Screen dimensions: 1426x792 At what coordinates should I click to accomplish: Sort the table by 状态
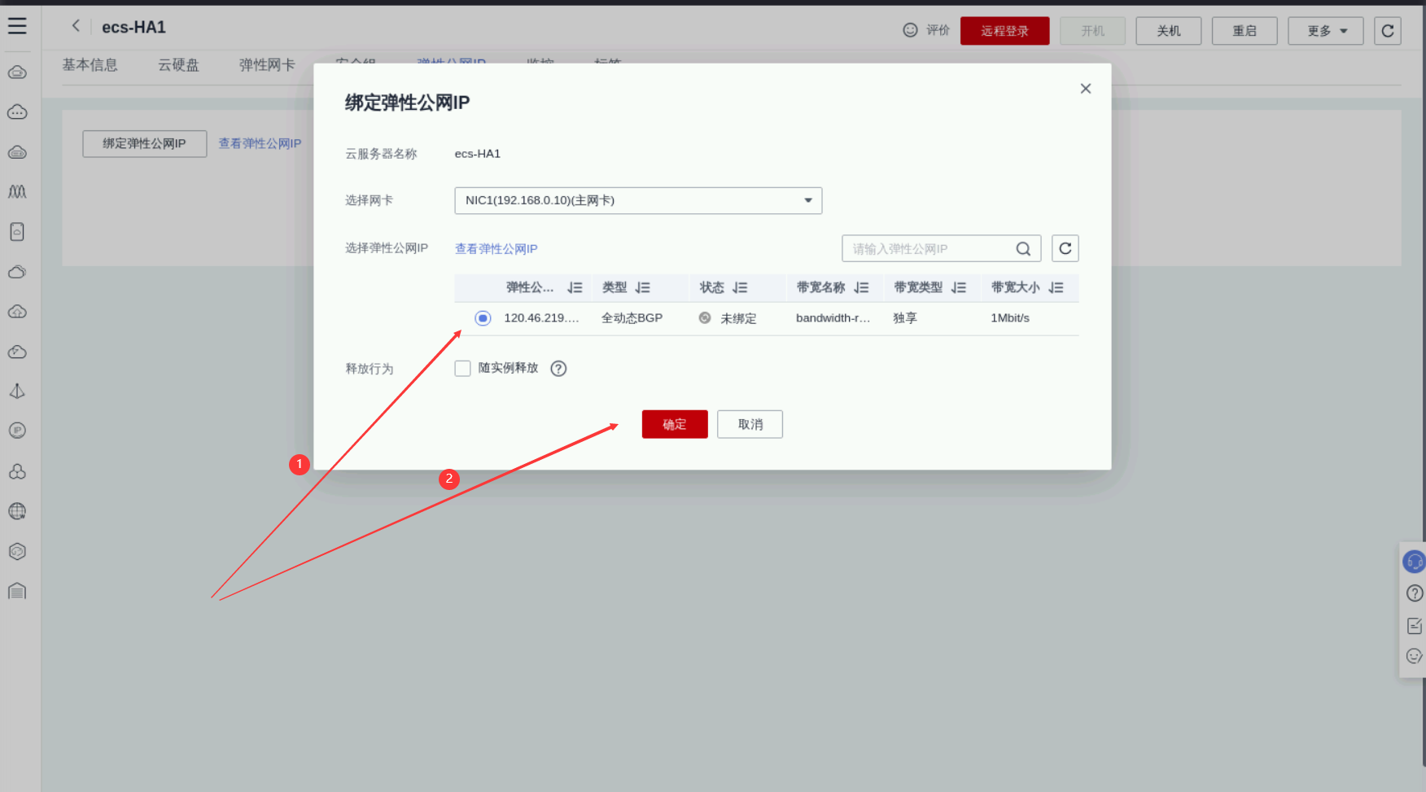pos(740,287)
